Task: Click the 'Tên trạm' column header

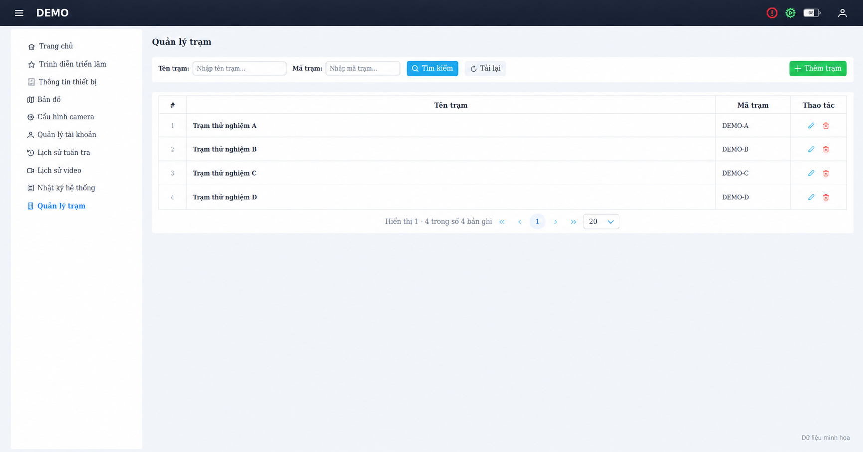Action: (451, 105)
